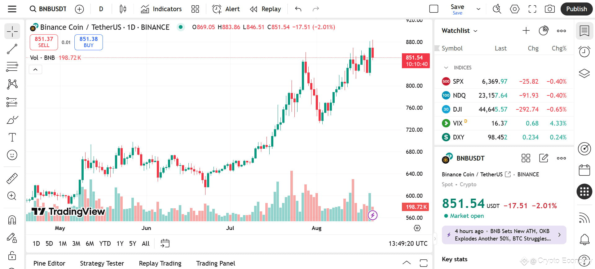
Task: Select the trend line drawing tool
Action: click(12, 49)
